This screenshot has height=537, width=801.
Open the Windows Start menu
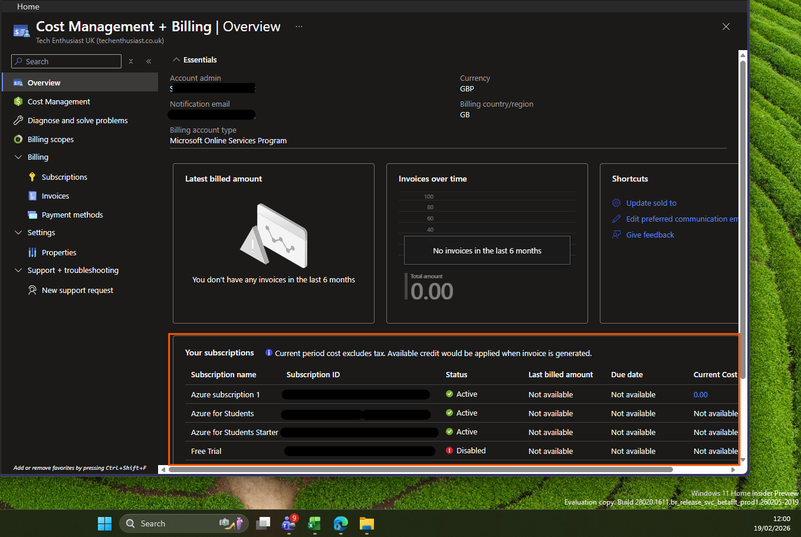(x=104, y=523)
